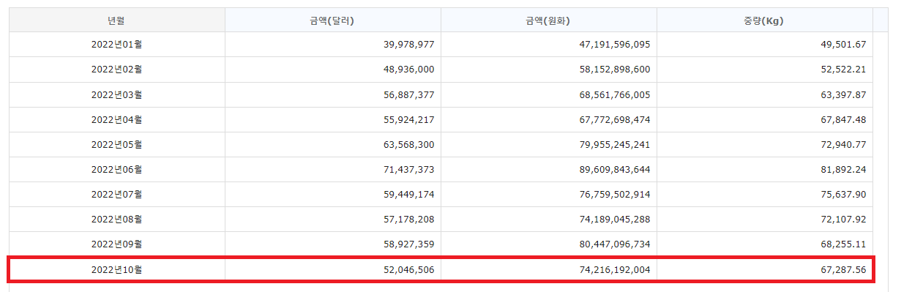923x292 pixels.
Task: Click weight value 72,940.77
Action: 844,144
